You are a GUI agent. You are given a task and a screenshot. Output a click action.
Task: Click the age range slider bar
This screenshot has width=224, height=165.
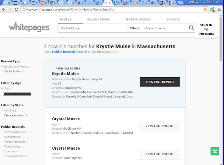coord(17,94)
